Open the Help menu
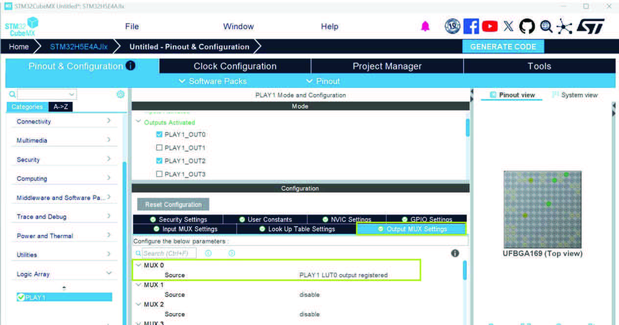Image resolution: width=619 pixels, height=325 pixels. pyautogui.click(x=330, y=26)
